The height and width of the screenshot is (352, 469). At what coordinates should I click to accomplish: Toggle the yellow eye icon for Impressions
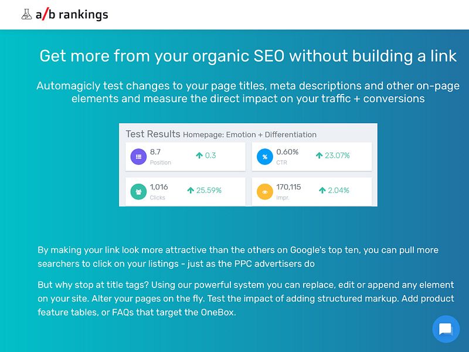[x=266, y=191]
